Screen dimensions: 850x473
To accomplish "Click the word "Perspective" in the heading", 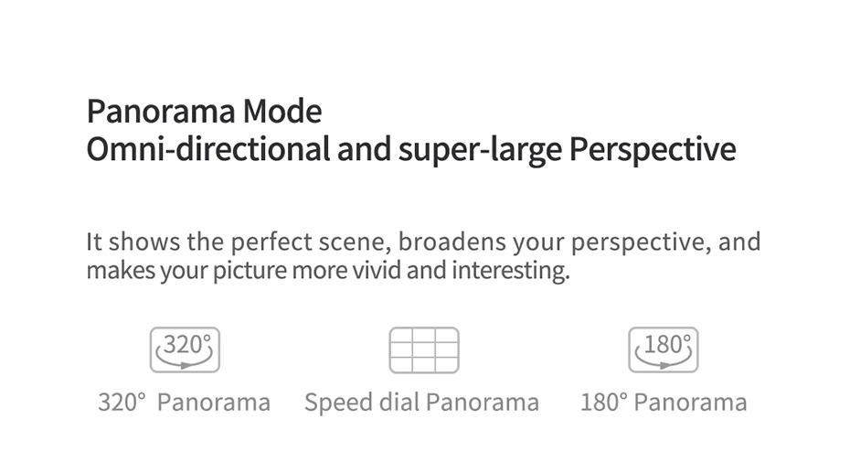I will coord(653,150).
